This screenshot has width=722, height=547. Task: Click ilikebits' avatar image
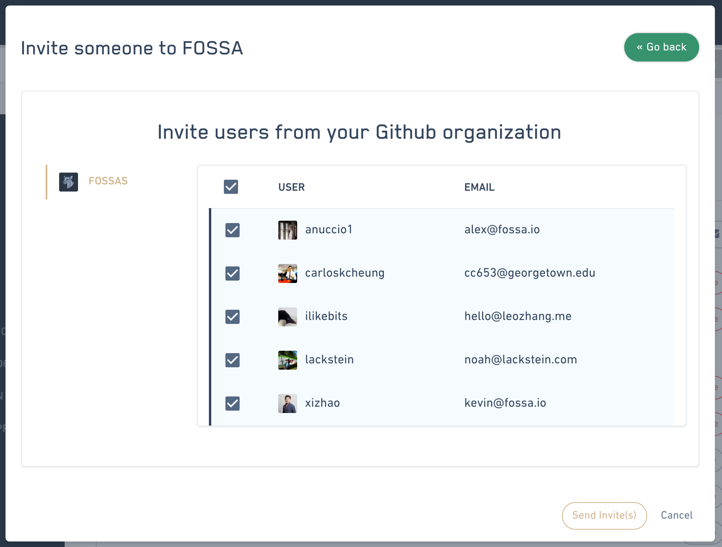coord(288,317)
